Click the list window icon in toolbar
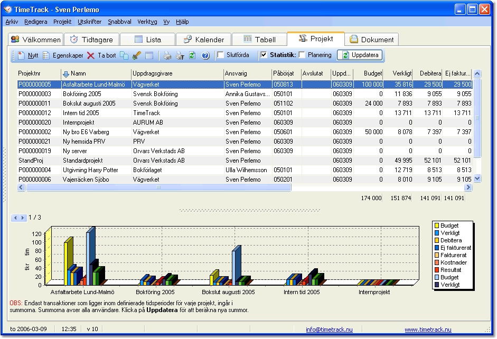497x339 pixels. tap(149, 55)
